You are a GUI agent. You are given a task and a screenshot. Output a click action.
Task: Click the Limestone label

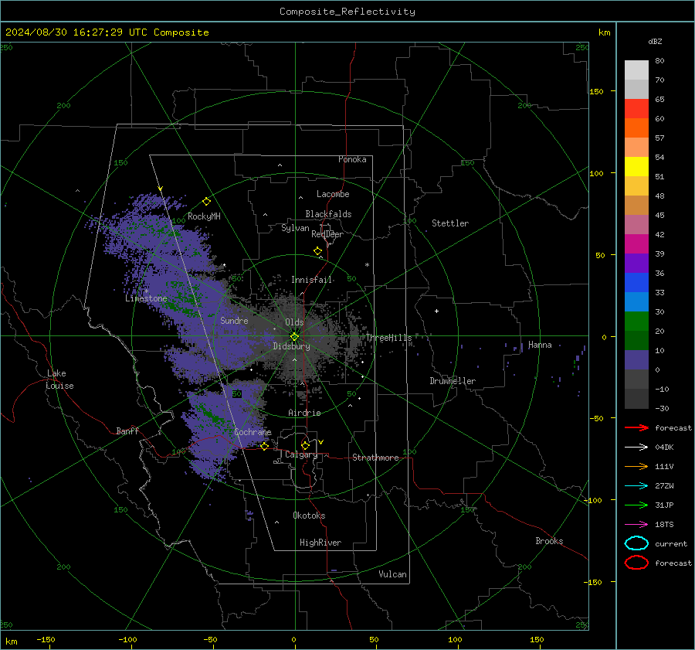point(146,298)
